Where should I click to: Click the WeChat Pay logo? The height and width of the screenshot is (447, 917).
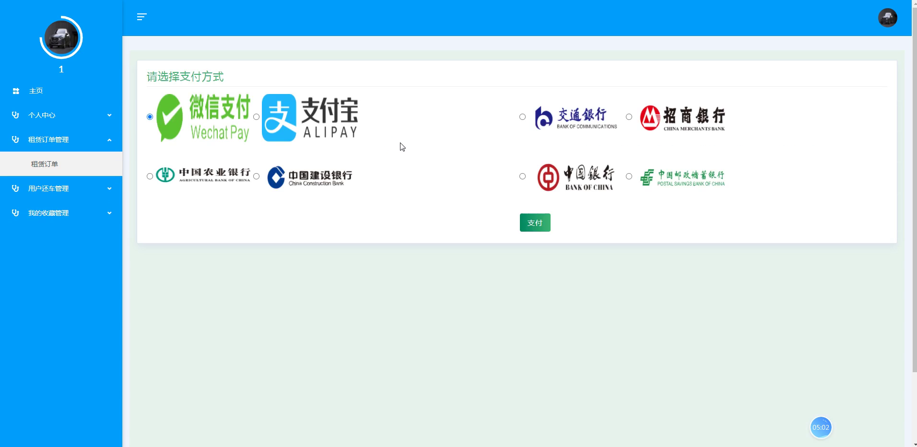(x=203, y=118)
